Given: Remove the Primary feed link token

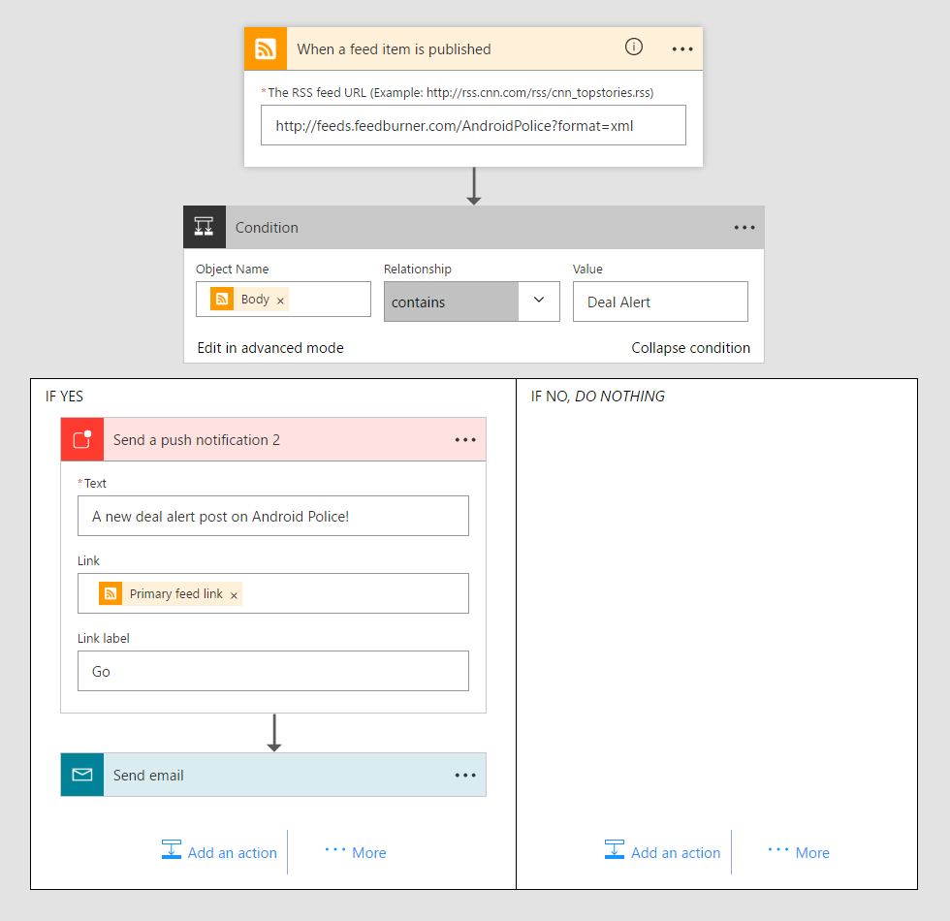Looking at the screenshot, I should 234,592.
